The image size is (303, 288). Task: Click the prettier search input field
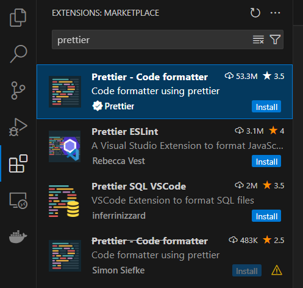pos(151,39)
